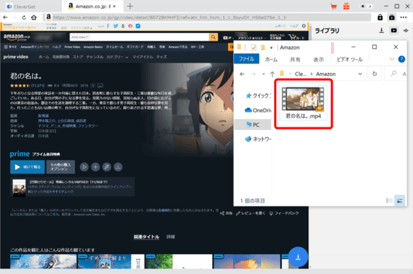Click the 共有 share link
Image resolution: width=413 pixels, height=274 pixels.
[226, 213]
